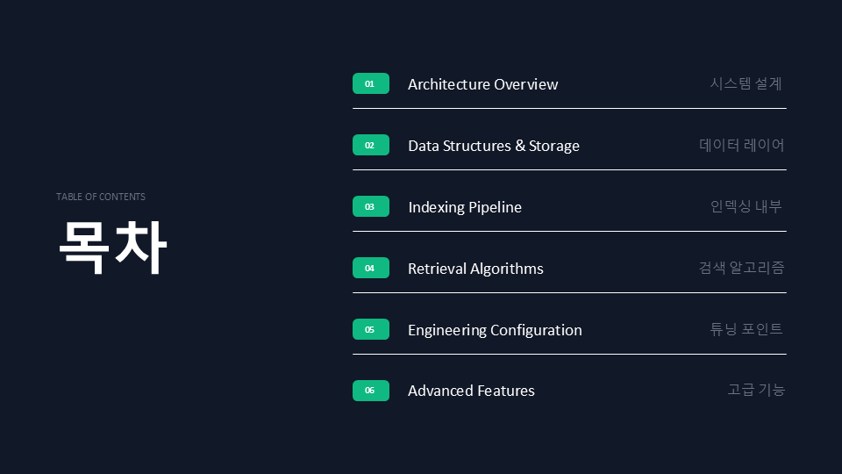Click the 인덱싱 내부 subtitle
The height and width of the screenshot is (474, 842).
click(x=746, y=207)
